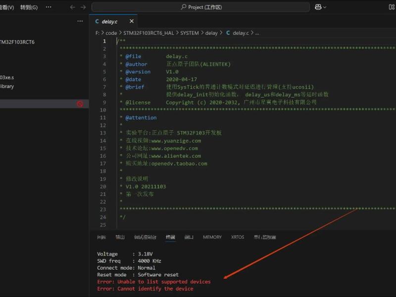Switch to the 终端 panel tab
This screenshot has height=297, width=396.
point(170,237)
